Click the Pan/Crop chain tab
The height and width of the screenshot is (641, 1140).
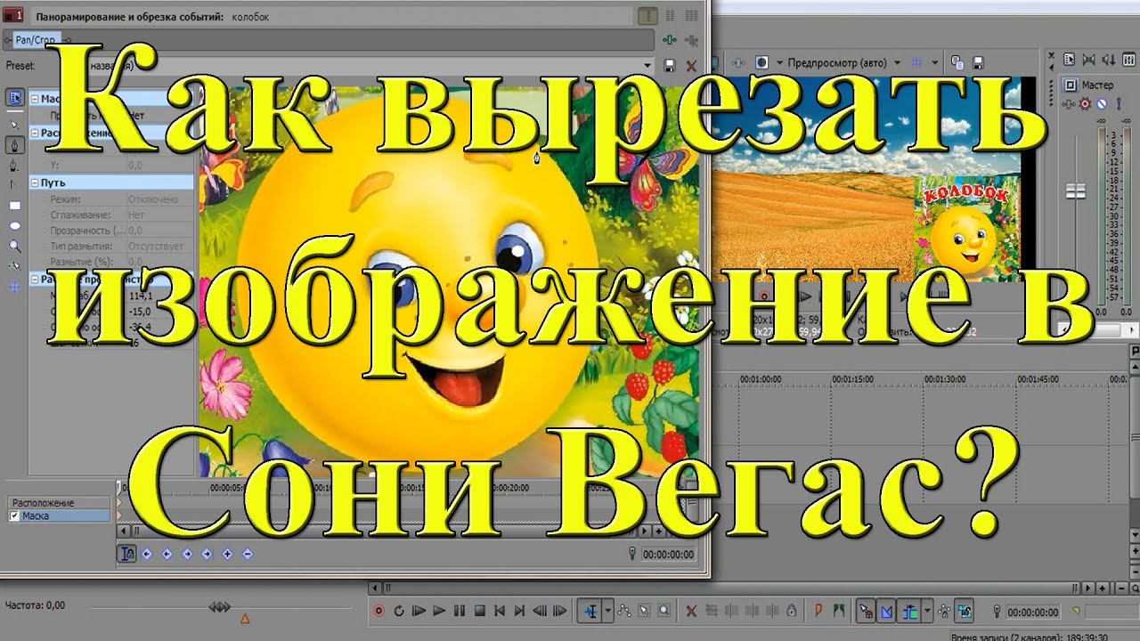click(35, 39)
